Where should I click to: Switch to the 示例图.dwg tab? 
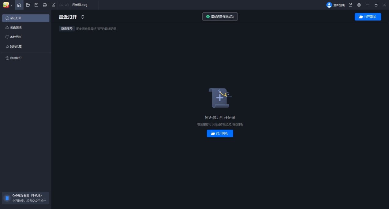pos(80,5)
